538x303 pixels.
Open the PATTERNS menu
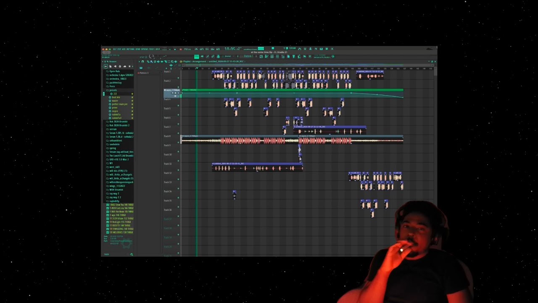point(131,49)
